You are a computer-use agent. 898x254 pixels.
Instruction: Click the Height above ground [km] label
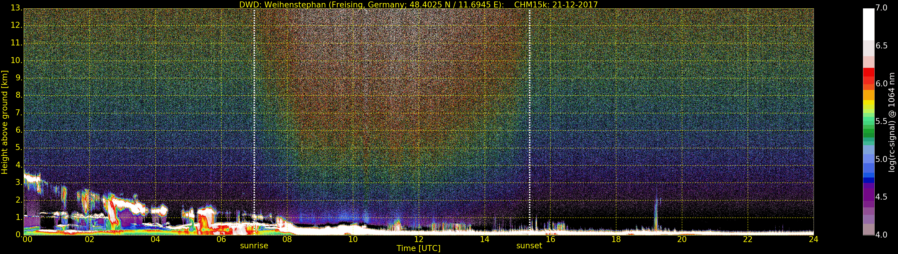pyautogui.click(x=4, y=122)
